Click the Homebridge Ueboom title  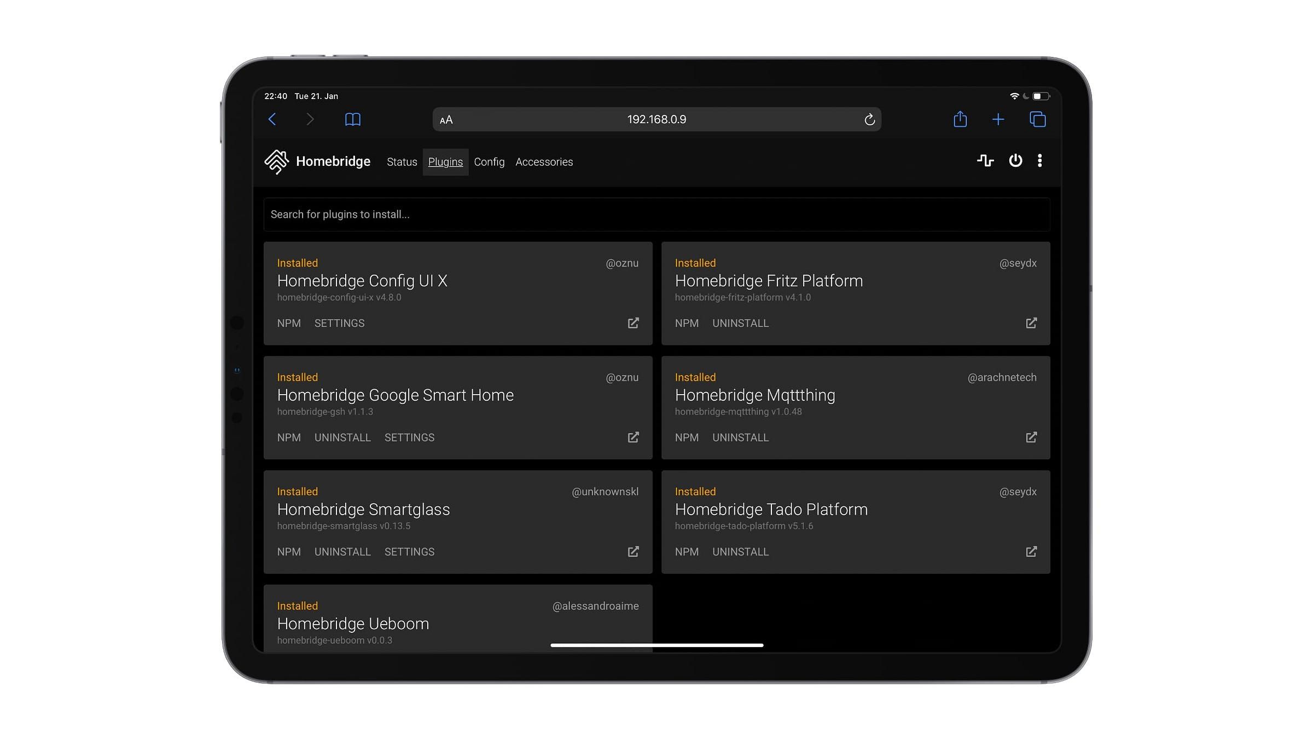[x=353, y=624]
